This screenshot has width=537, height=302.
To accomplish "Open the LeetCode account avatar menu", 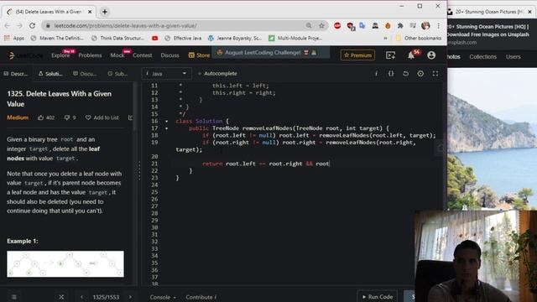I will point(431,55).
